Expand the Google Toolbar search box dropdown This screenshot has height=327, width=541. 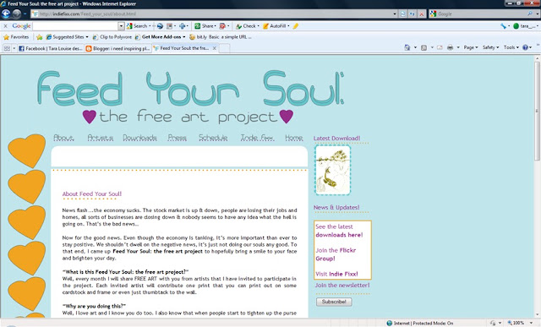tap(121, 26)
